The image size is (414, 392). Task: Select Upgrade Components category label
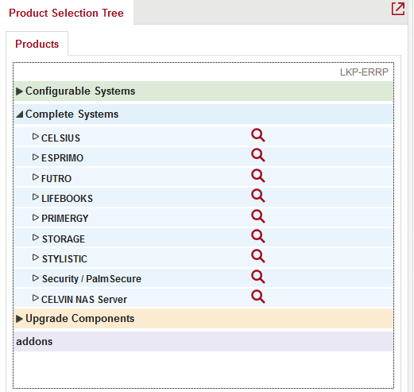80,319
